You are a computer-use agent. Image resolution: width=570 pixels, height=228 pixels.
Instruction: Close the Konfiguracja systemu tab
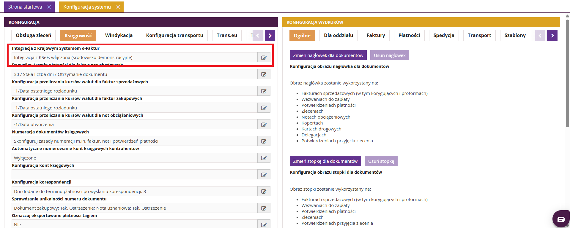tap(118, 7)
